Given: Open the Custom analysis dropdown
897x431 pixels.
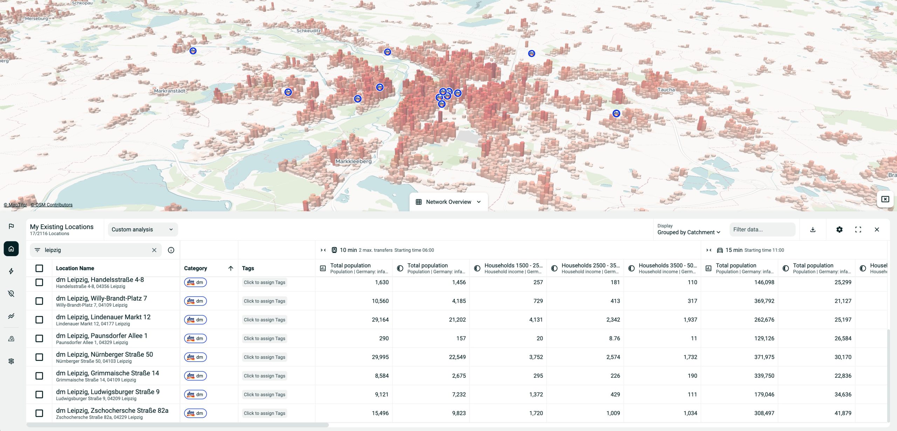Looking at the screenshot, I should point(143,230).
